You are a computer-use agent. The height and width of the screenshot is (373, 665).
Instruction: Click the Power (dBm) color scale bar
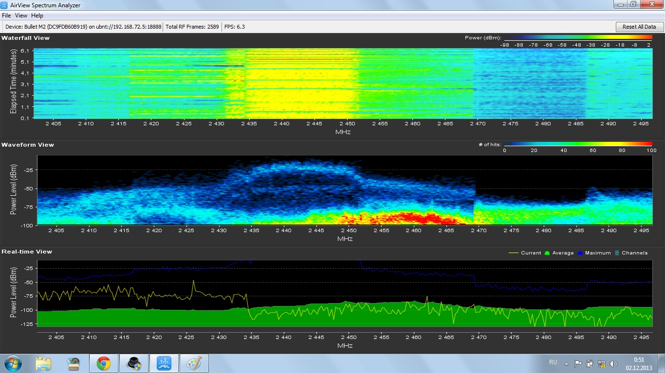pyautogui.click(x=576, y=38)
